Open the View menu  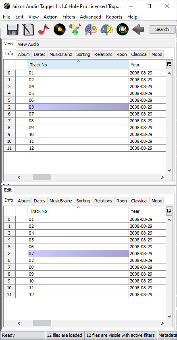coord(33,16)
